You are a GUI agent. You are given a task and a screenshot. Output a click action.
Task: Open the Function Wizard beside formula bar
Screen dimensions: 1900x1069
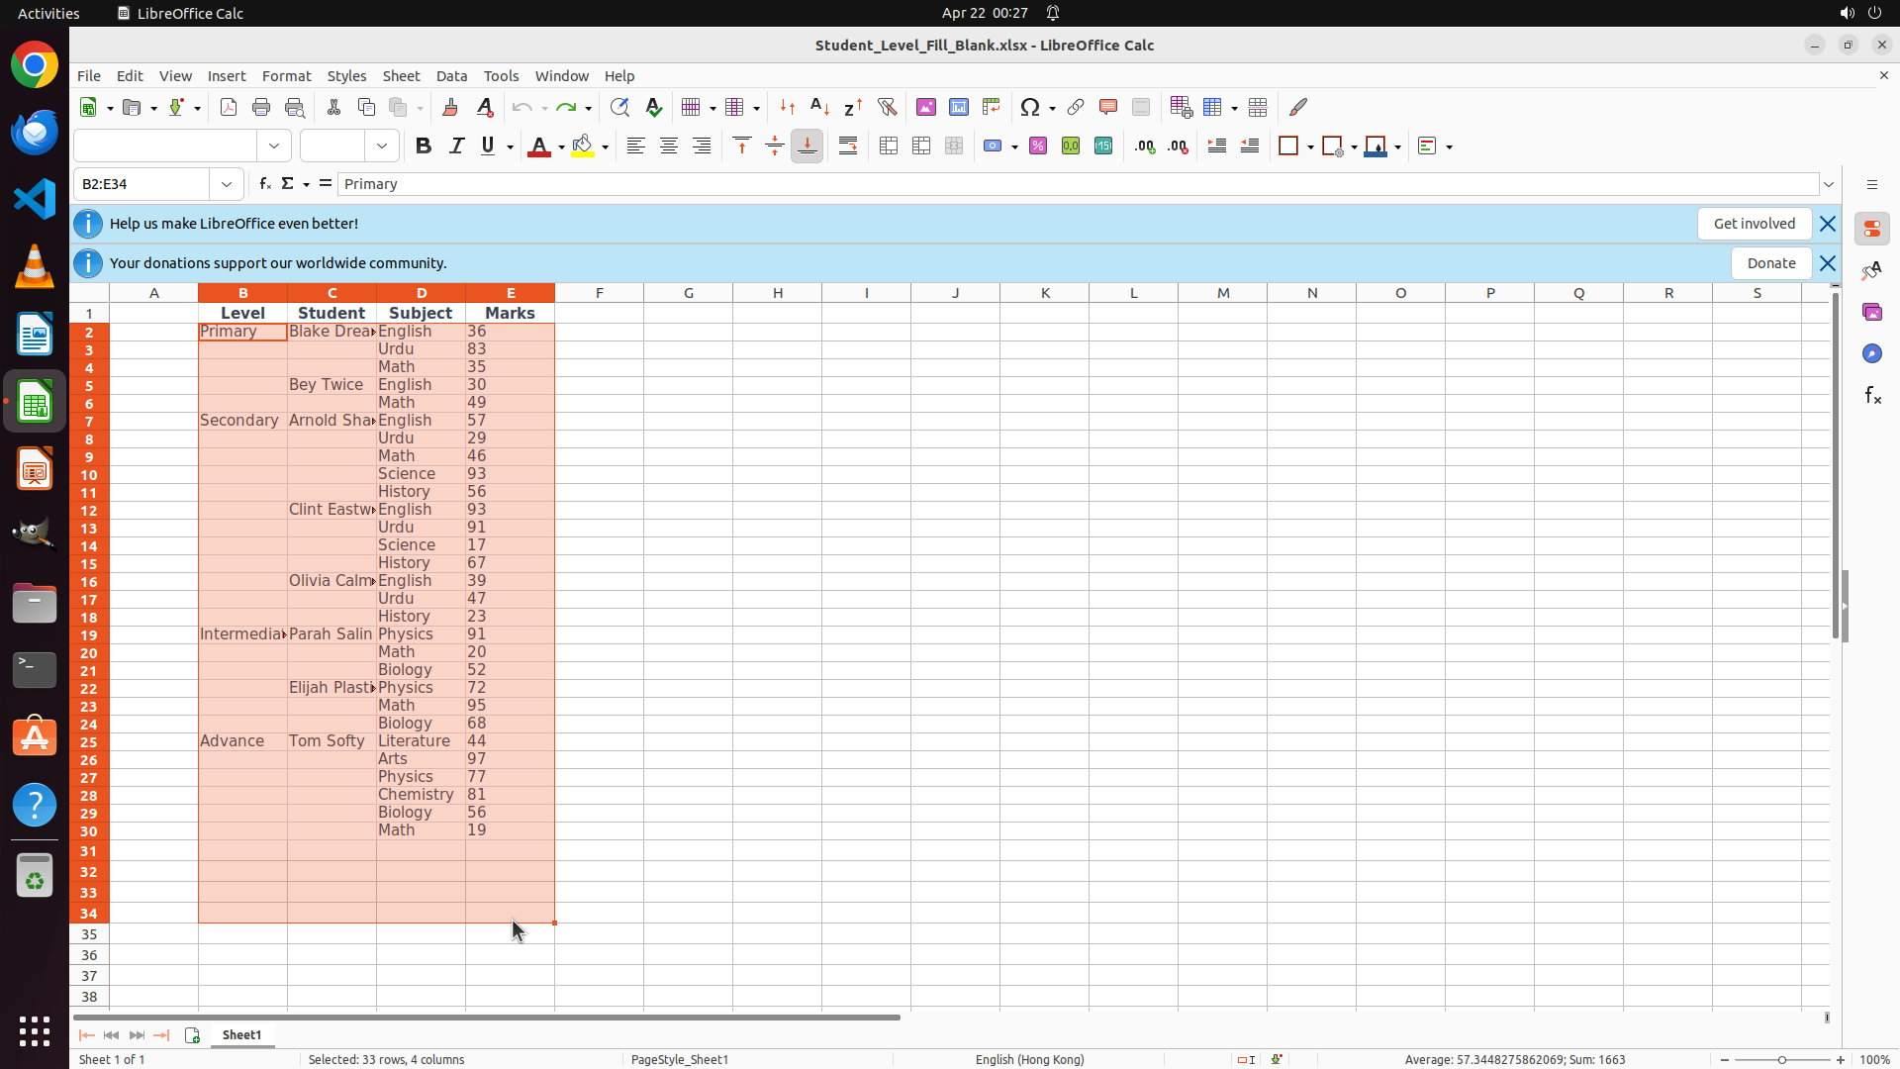click(264, 184)
